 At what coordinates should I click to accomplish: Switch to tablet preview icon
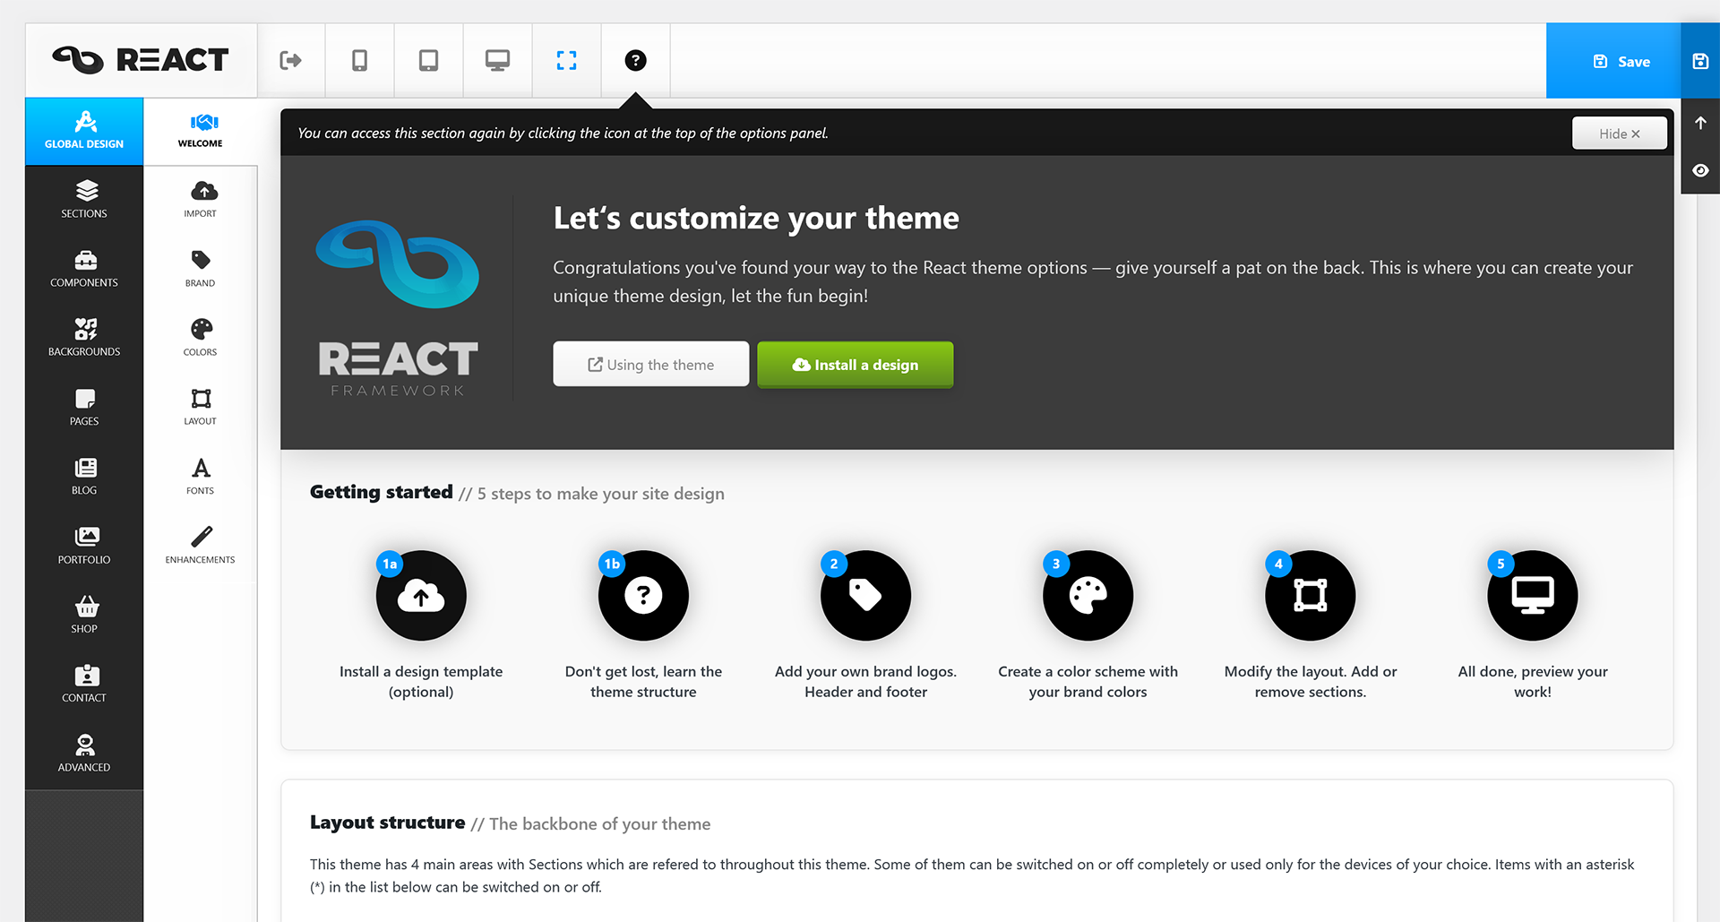point(428,61)
